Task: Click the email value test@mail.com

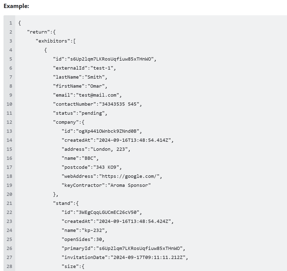Action: click(x=98, y=95)
